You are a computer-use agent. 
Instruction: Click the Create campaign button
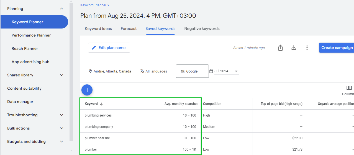click(x=337, y=48)
